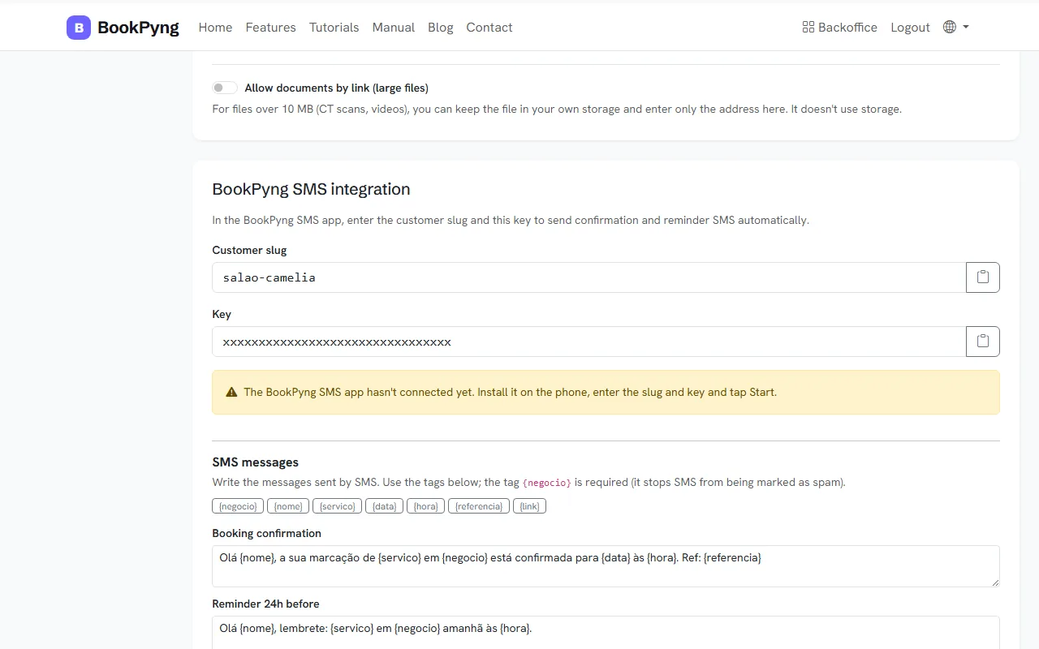Focus the Customer slug field
This screenshot has width=1039, height=649.
click(588, 277)
